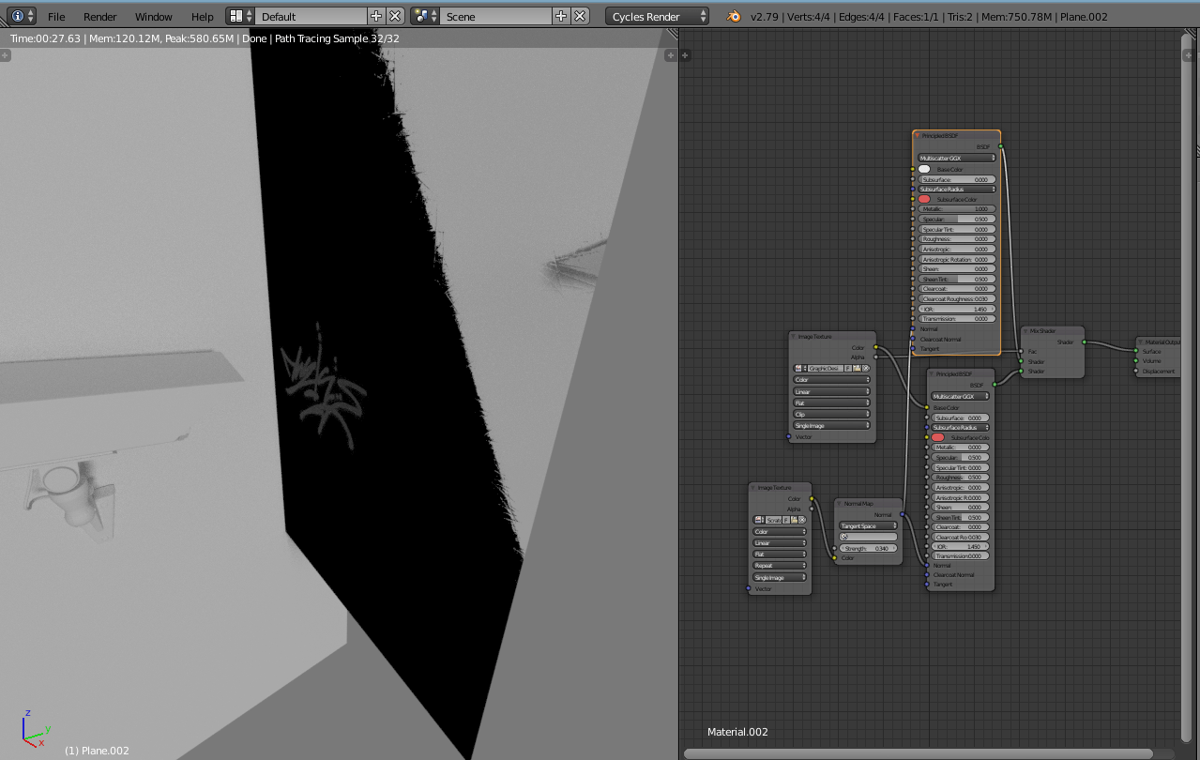Toggle fake user F on GraphicDesi image

[x=848, y=368]
